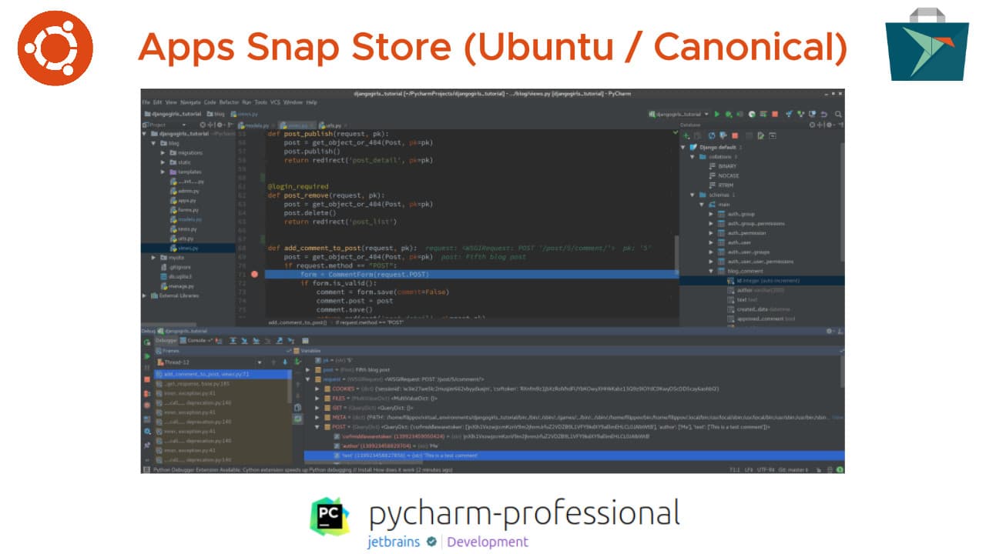Viewport: 986px width, 554px height.
Task: Switch to the debugger Console tab
Action: pos(198,340)
